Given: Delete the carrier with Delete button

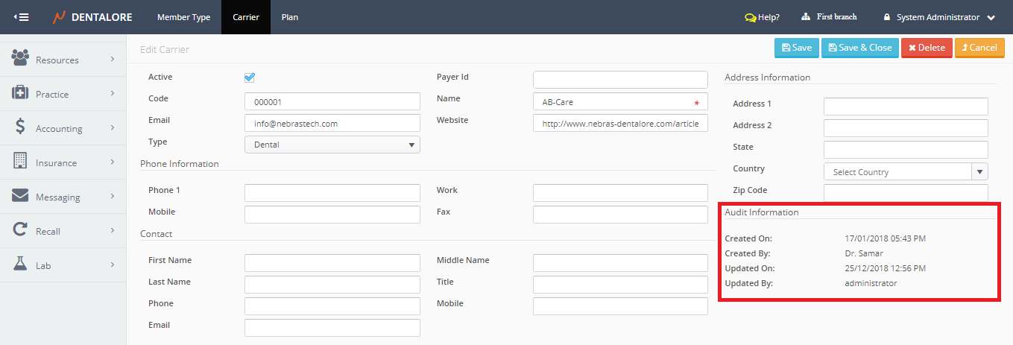Looking at the screenshot, I should (926, 48).
